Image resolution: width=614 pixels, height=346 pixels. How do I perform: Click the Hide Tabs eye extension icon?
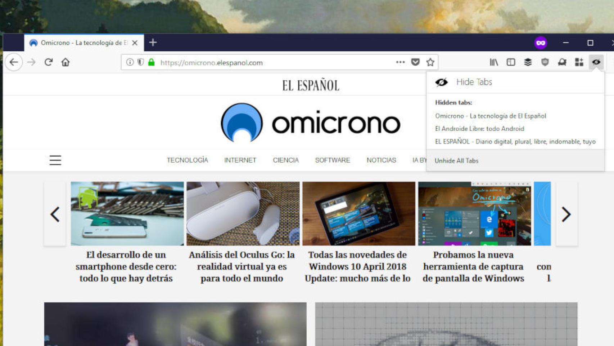coord(596,62)
